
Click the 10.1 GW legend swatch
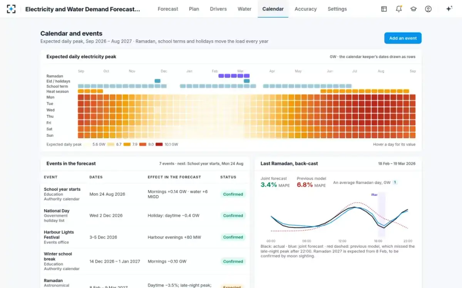[x=159, y=144]
